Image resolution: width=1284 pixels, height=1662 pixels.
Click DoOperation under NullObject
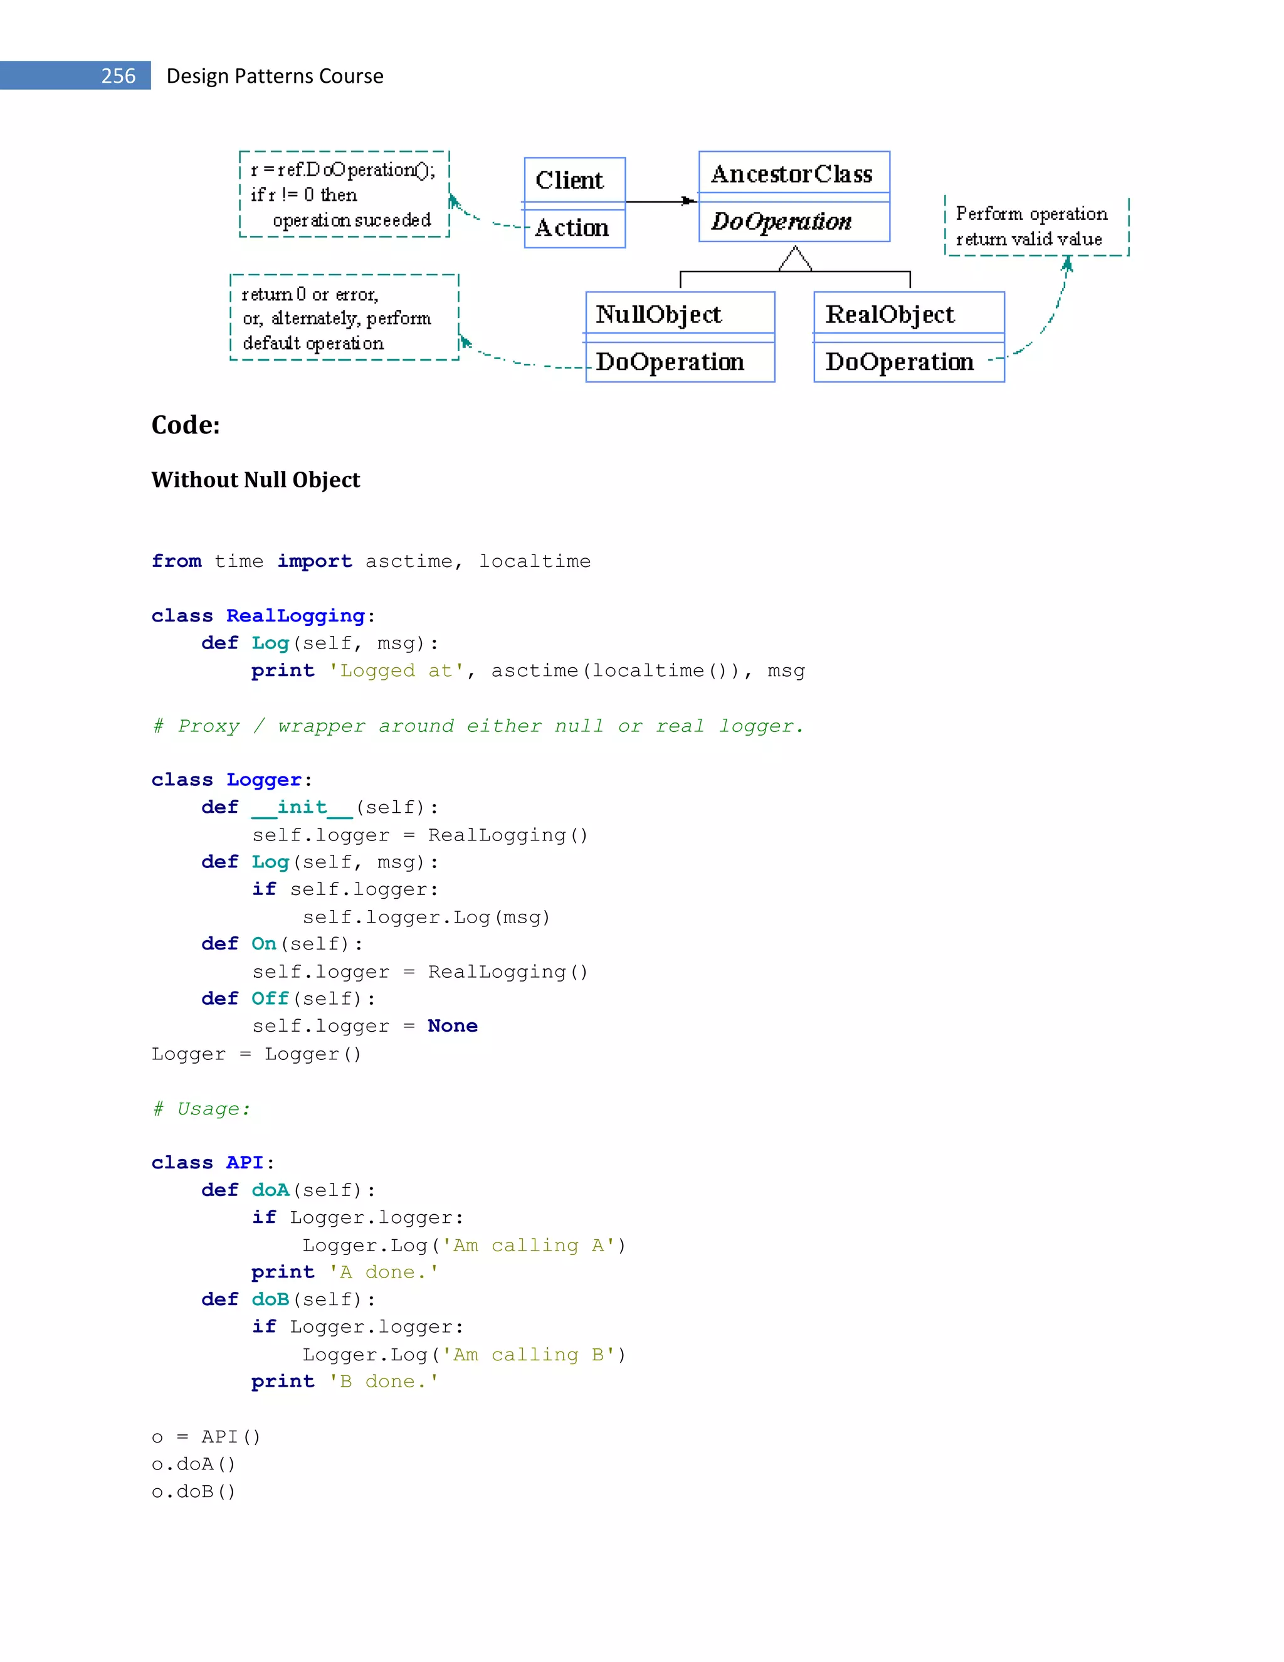[x=670, y=361]
